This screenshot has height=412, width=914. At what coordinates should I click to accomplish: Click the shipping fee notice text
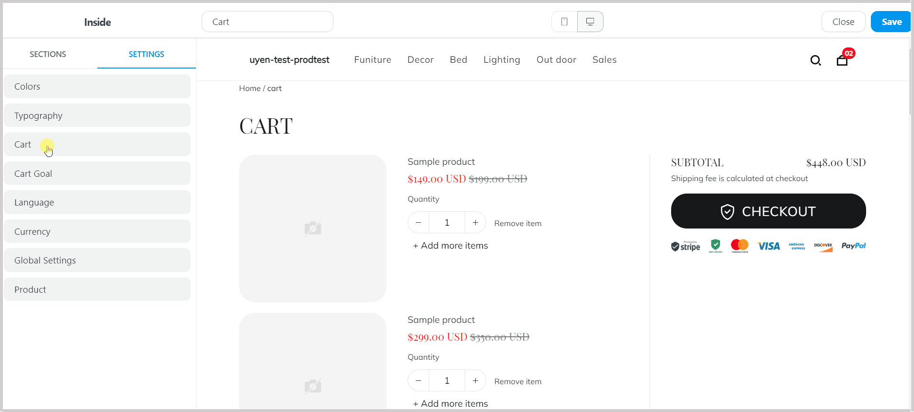point(739,179)
